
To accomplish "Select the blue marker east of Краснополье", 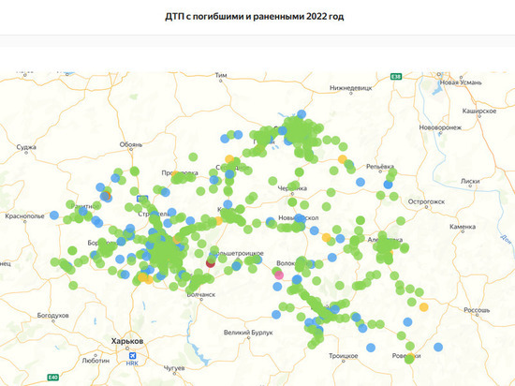I will [54, 215].
